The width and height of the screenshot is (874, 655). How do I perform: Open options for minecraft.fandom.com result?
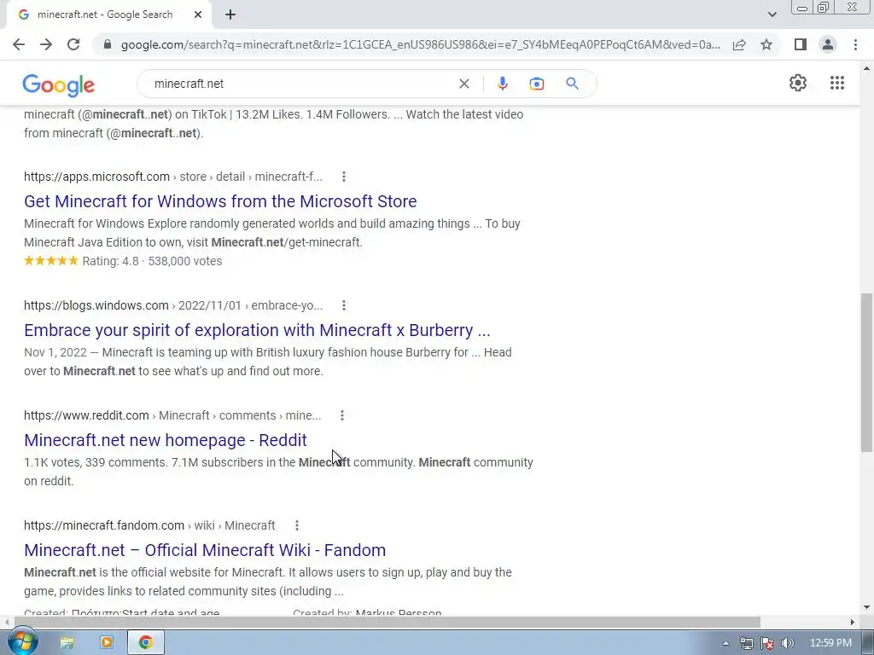pyautogui.click(x=297, y=525)
